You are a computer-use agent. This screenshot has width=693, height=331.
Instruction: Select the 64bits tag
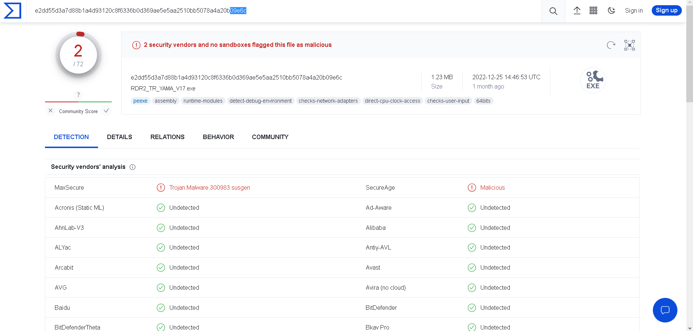483,101
